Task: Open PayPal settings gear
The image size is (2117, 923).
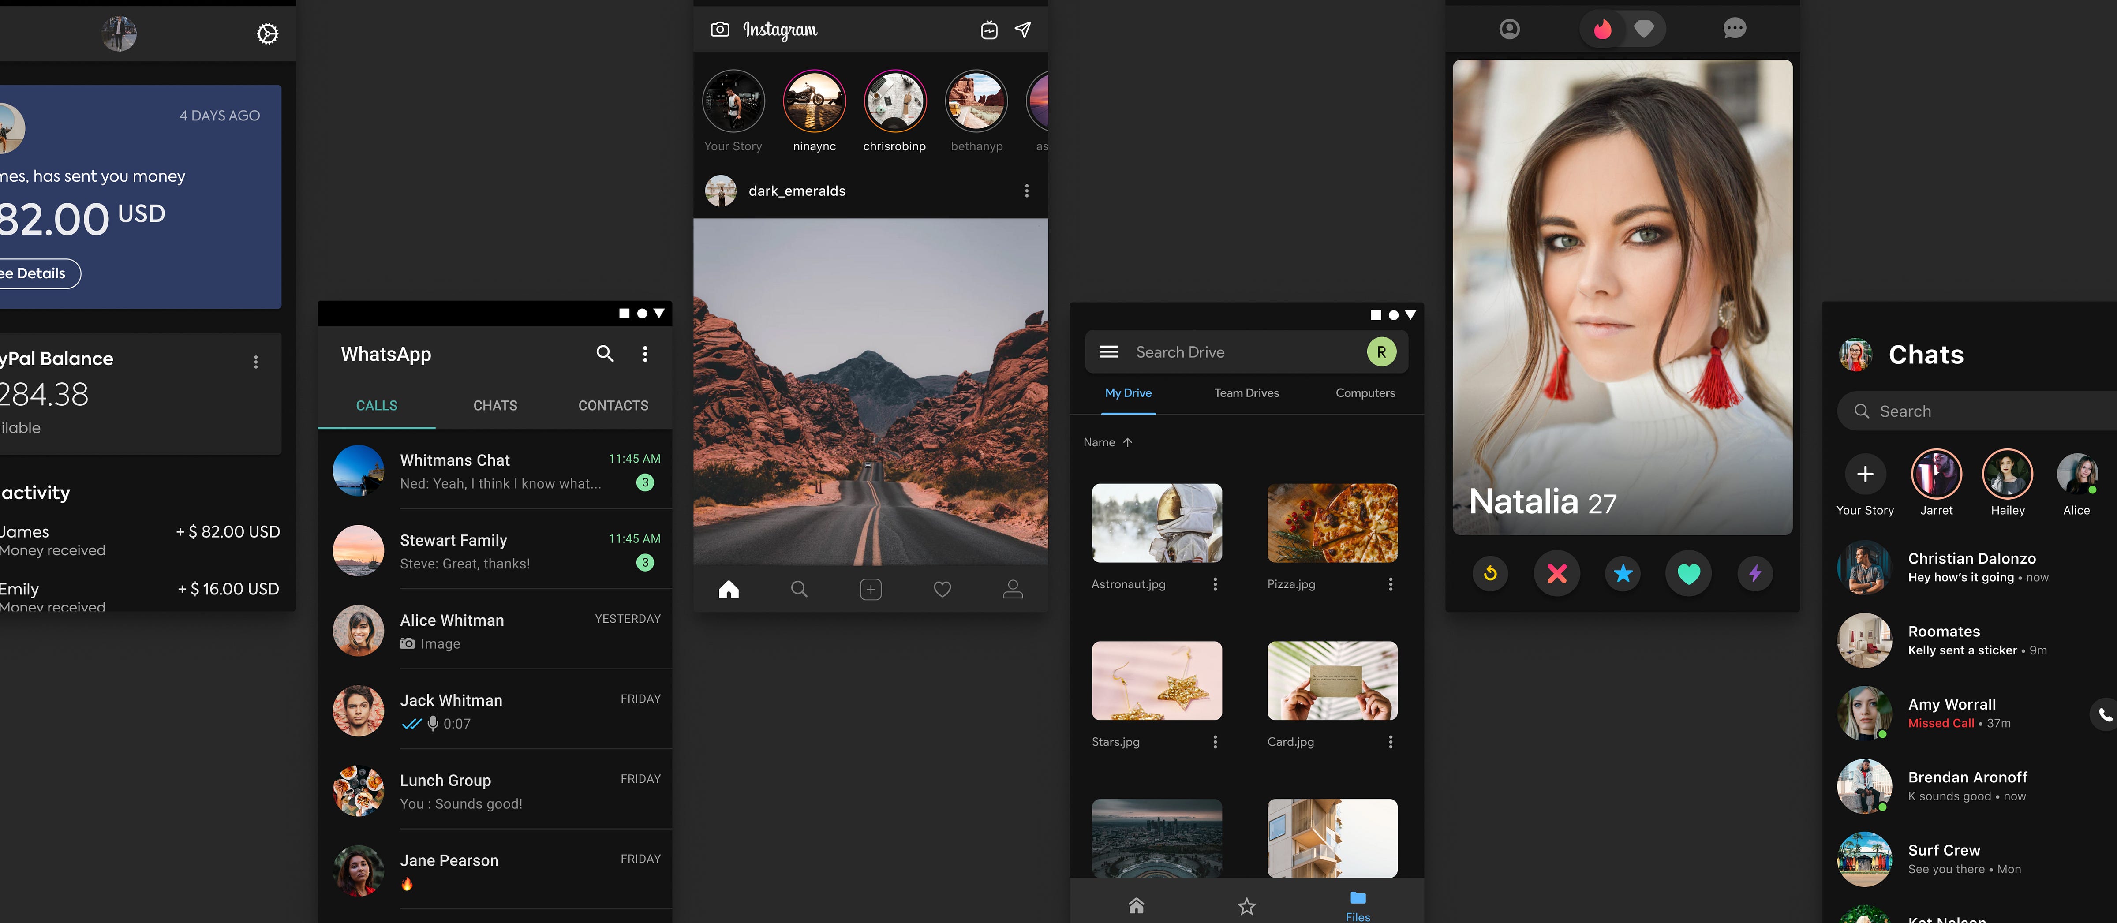Action: click(x=267, y=34)
